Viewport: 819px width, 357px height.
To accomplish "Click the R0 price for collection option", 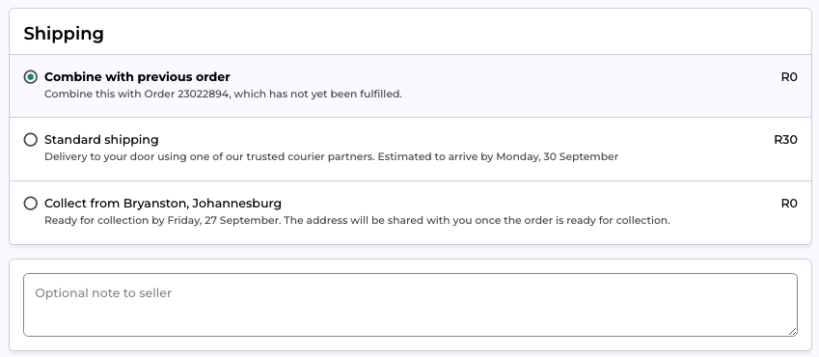I will click(789, 203).
